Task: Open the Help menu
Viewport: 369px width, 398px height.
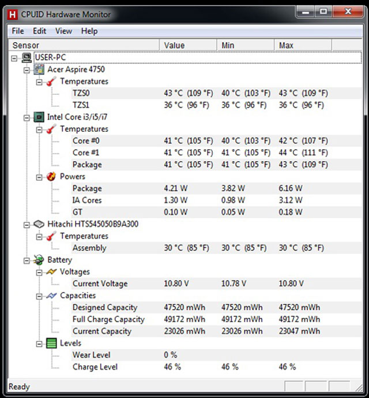Action: coord(89,31)
